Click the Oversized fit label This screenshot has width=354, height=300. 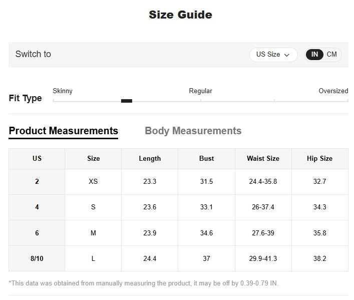point(333,91)
